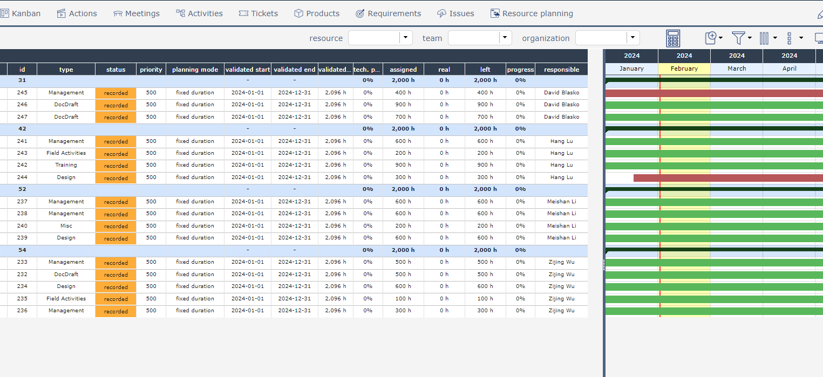This screenshot has height=377, width=823.
Task: Click the red Gantt bar in row 245
Action: pos(712,93)
